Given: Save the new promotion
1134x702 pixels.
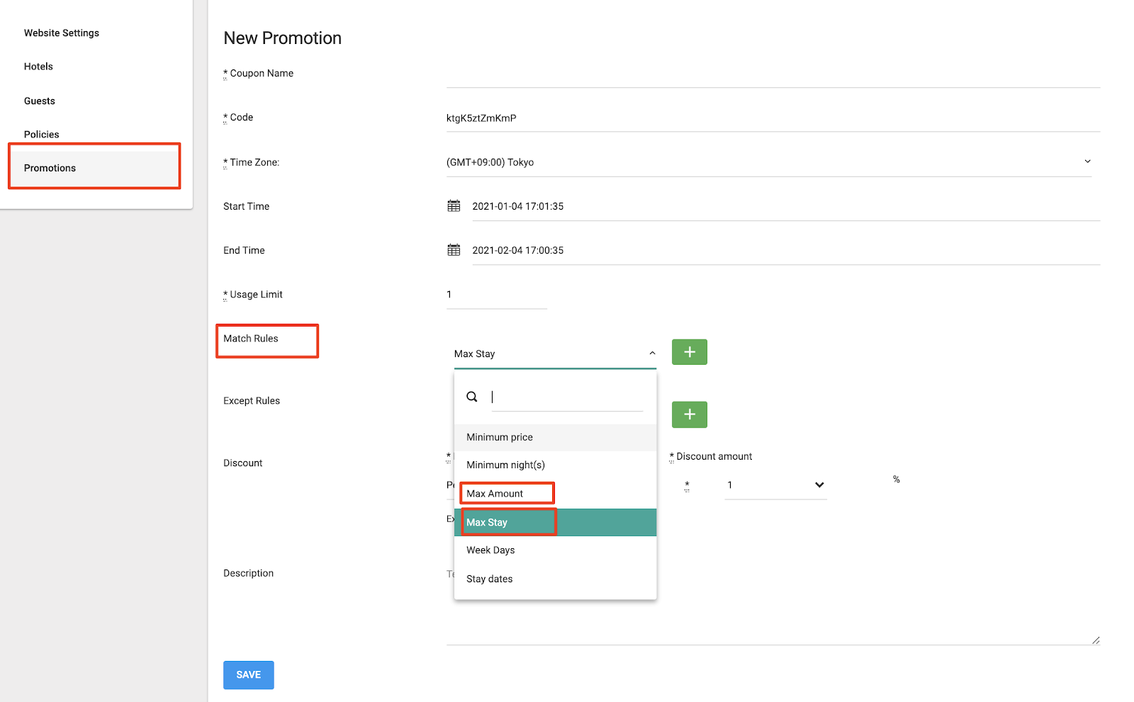Looking at the screenshot, I should pyautogui.click(x=248, y=675).
